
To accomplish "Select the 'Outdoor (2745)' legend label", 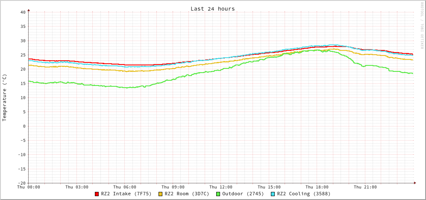I will (243, 194).
